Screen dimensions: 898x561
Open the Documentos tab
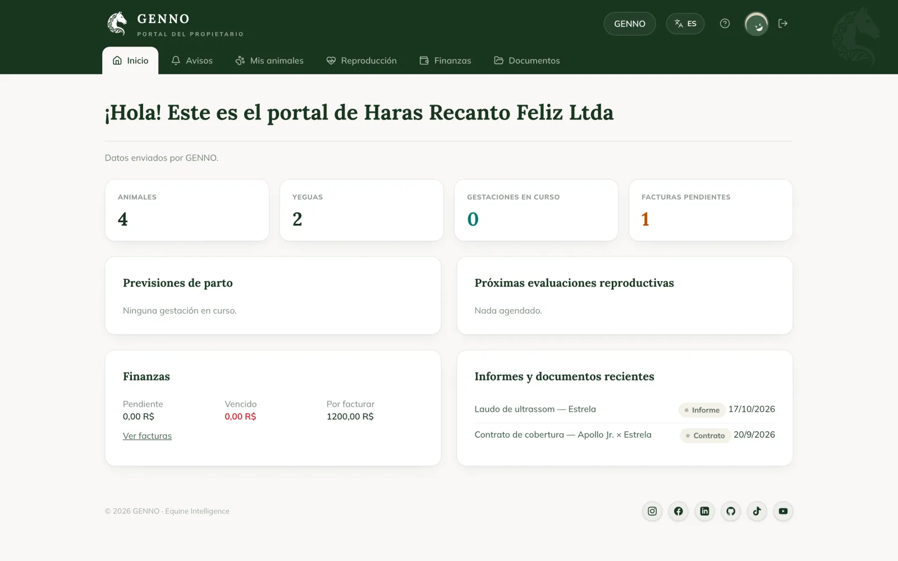pyautogui.click(x=527, y=61)
